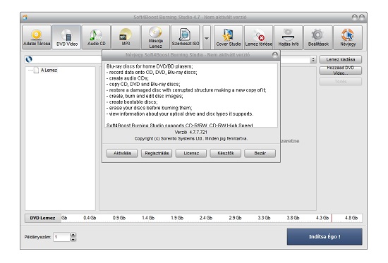388x263 pixels.
Task: Expand the toolbar overflow dropdown arrow
Action: pyautogui.click(x=207, y=38)
